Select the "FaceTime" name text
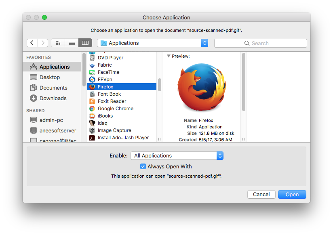This screenshot has width=333, height=235. (109, 72)
